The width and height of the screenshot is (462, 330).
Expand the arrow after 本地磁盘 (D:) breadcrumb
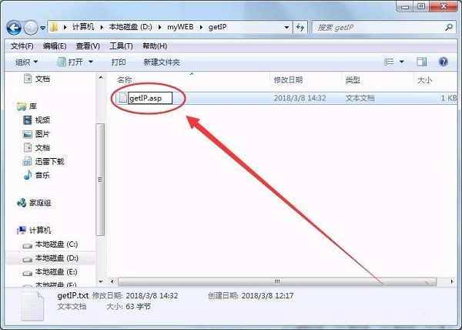(159, 27)
